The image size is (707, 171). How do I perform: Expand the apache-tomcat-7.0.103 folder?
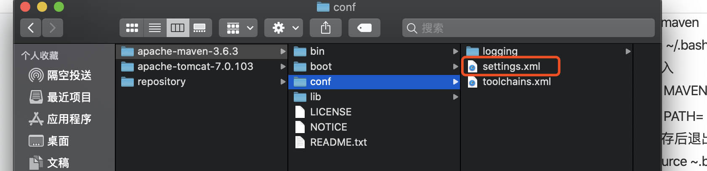click(x=195, y=67)
